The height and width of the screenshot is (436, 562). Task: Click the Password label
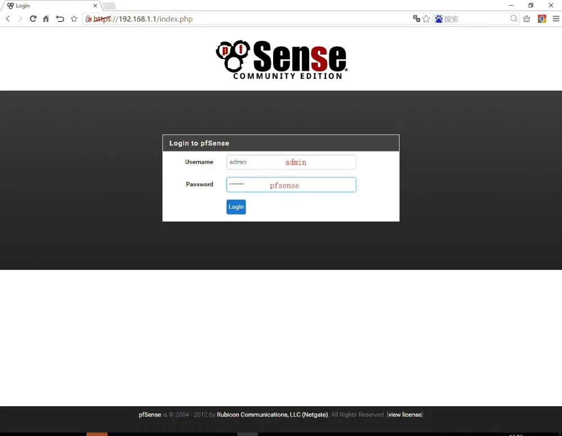[x=200, y=184]
